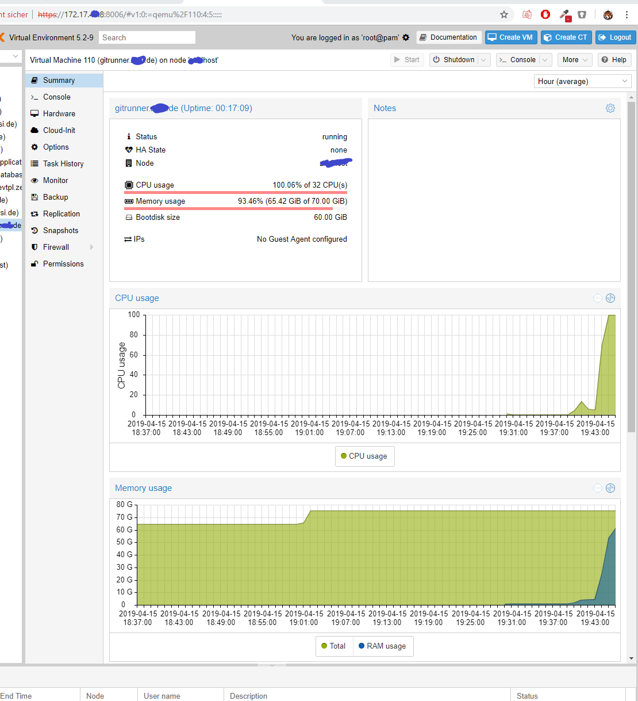The image size is (638, 701).
Task: Open VM Console button in toolbar
Action: (517, 60)
